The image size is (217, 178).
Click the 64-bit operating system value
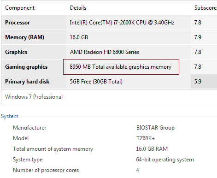coord(165,160)
